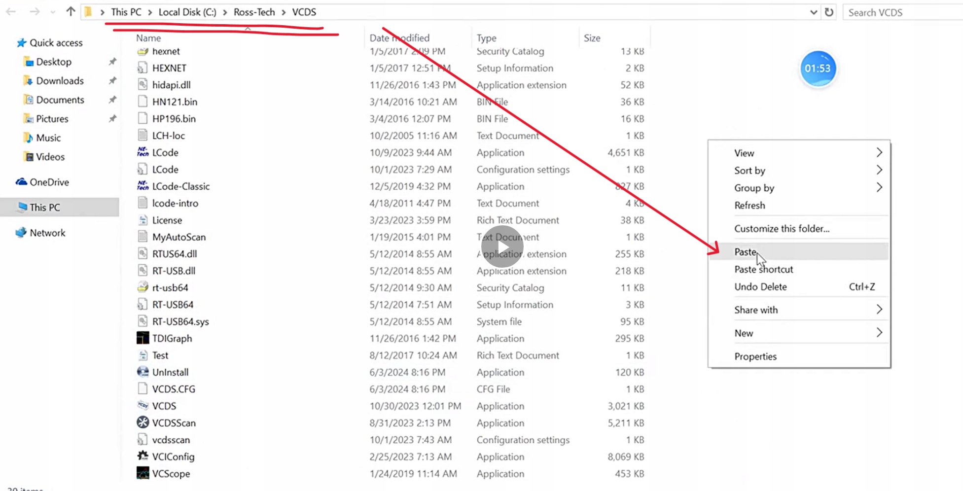Click the RT-USB64.sys system file icon
The width and height of the screenshot is (963, 491).
[143, 321]
